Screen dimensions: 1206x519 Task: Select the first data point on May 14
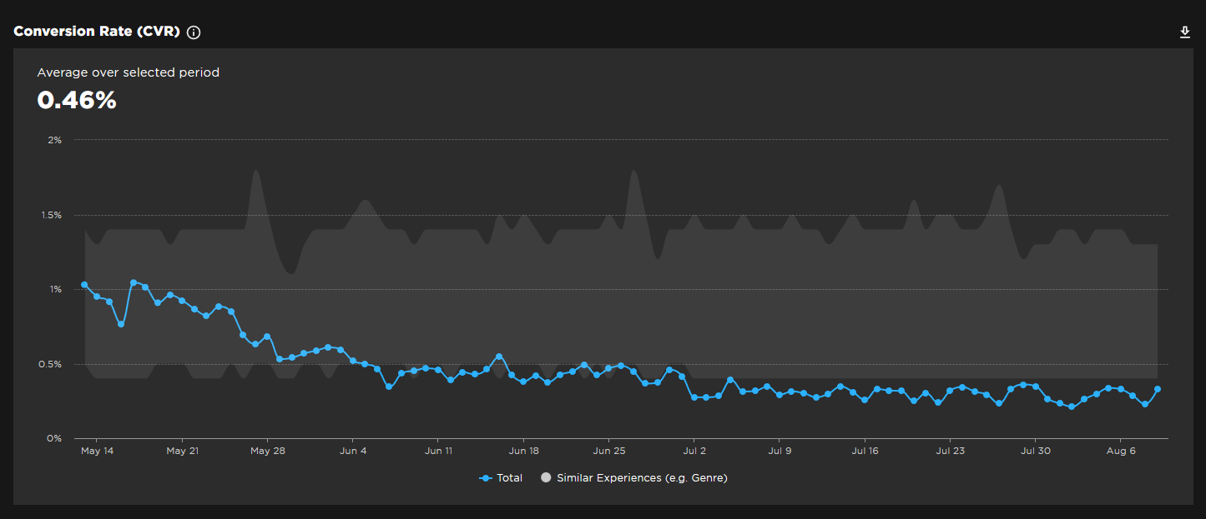click(x=84, y=284)
